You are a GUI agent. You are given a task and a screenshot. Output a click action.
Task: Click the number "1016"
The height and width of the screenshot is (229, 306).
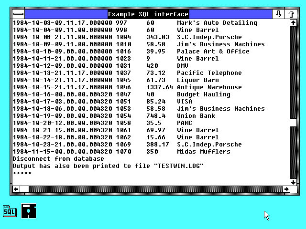pos(123,52)
